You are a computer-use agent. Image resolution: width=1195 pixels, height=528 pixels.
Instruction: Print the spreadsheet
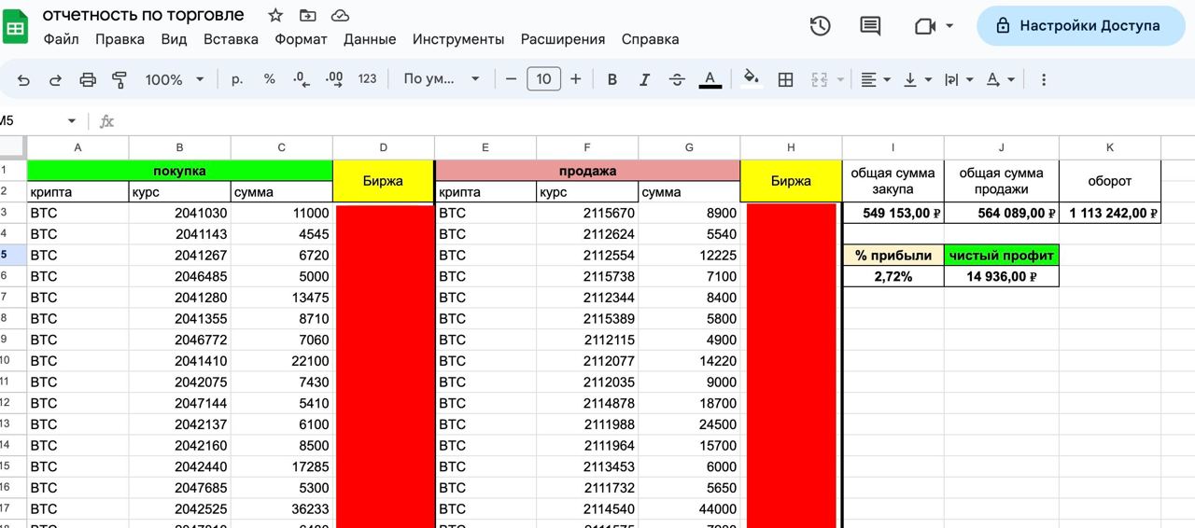point(88,79)
